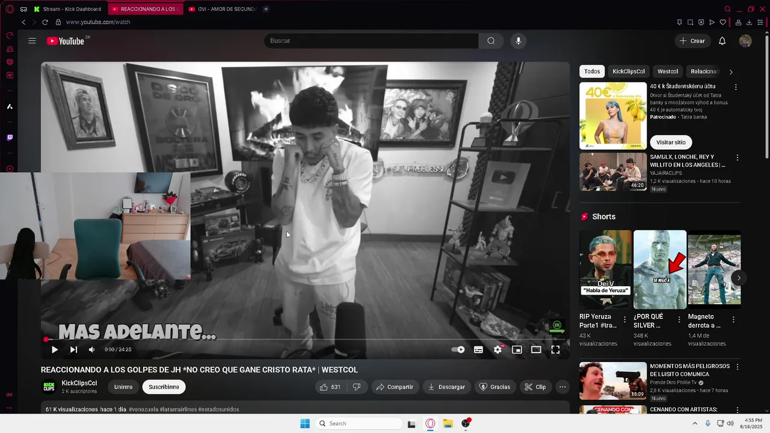Select the Westcol filter chip
The height and width of the screenshot is (433, 770).
point(668,72)
